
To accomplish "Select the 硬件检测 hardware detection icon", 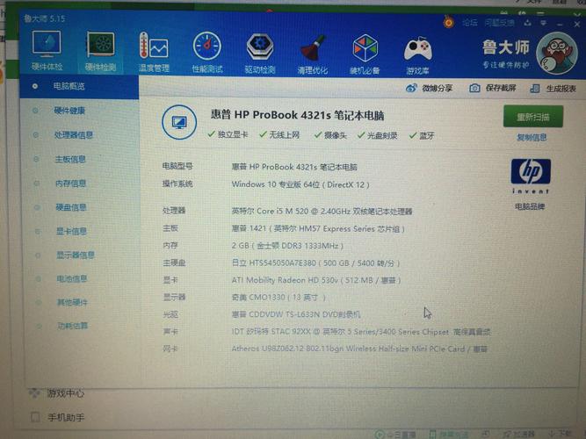I will (100, 51).
